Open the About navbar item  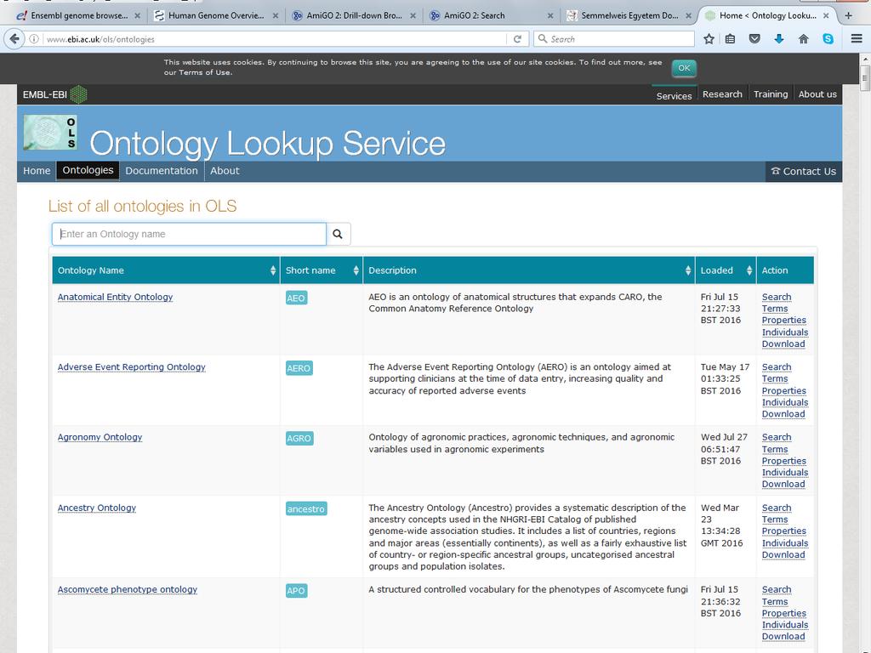[225, 171]
